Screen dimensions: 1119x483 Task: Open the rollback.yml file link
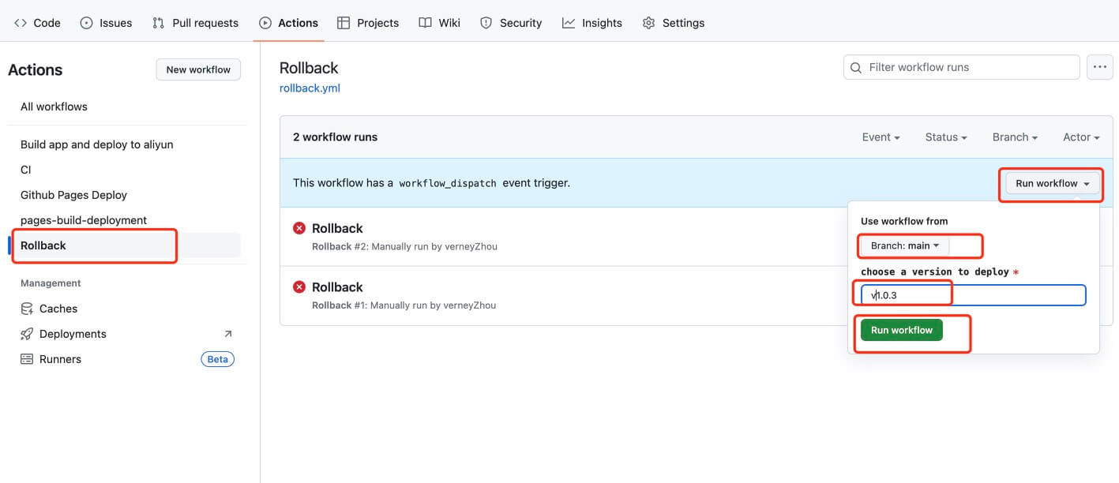[310, 88]
